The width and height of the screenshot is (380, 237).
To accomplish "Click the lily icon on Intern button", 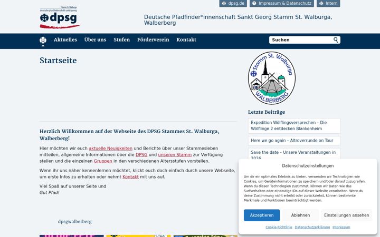I will pos(321,3).
